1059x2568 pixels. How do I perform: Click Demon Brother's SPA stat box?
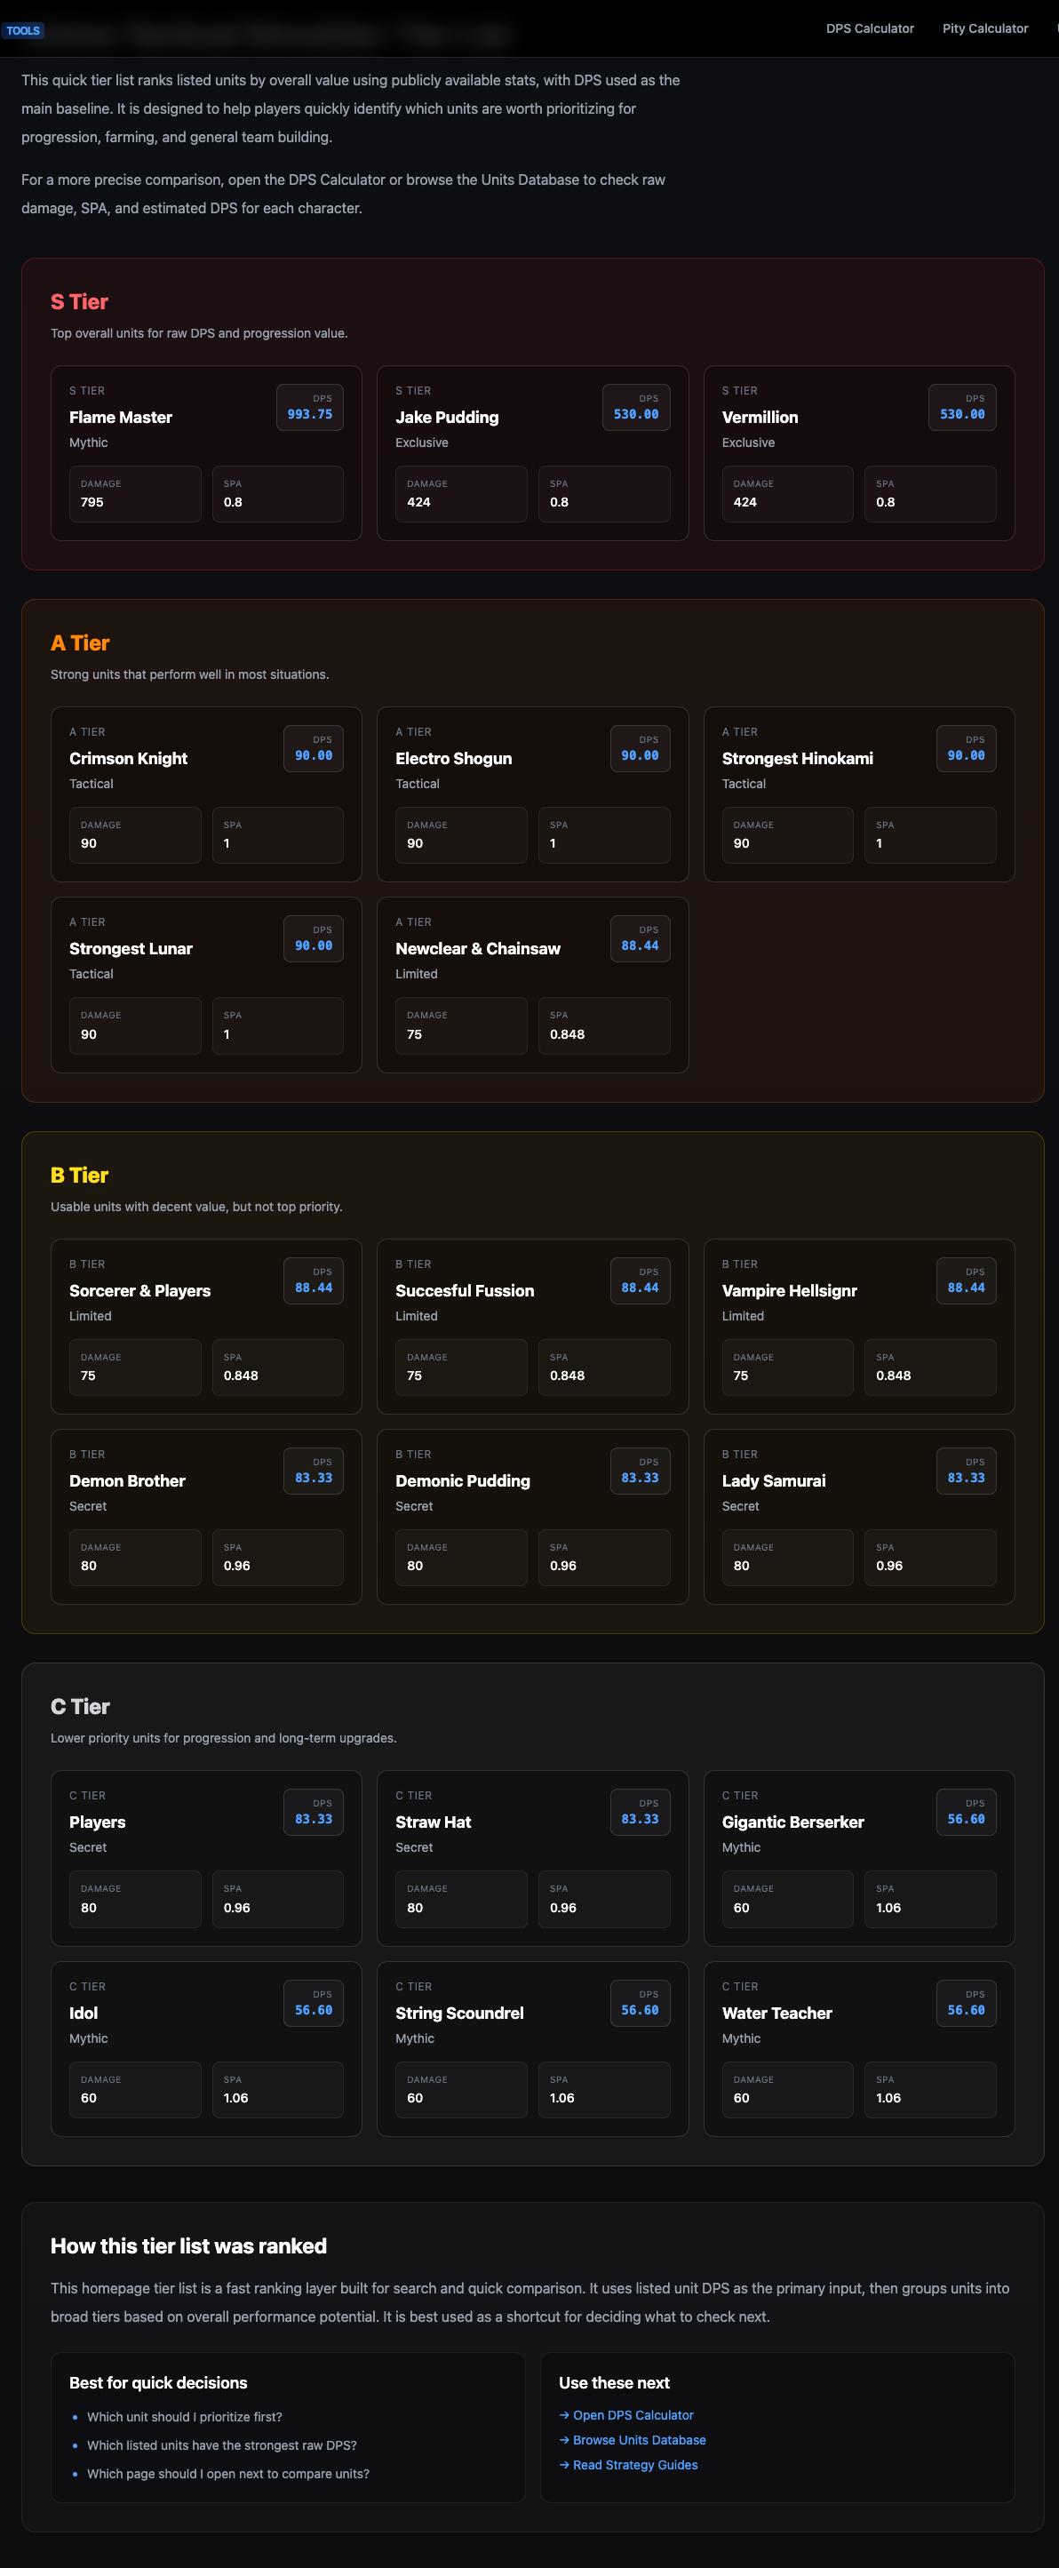pyautogui.click(x=277, y=1557)
